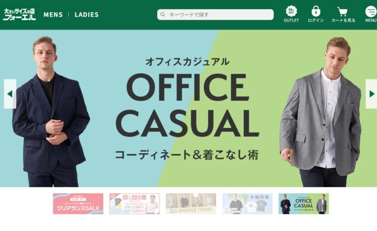Image resolution: width=377 pixels, height=231 pixels.
Task: Click the キーワードで探す search field
Action: [215, 14]
